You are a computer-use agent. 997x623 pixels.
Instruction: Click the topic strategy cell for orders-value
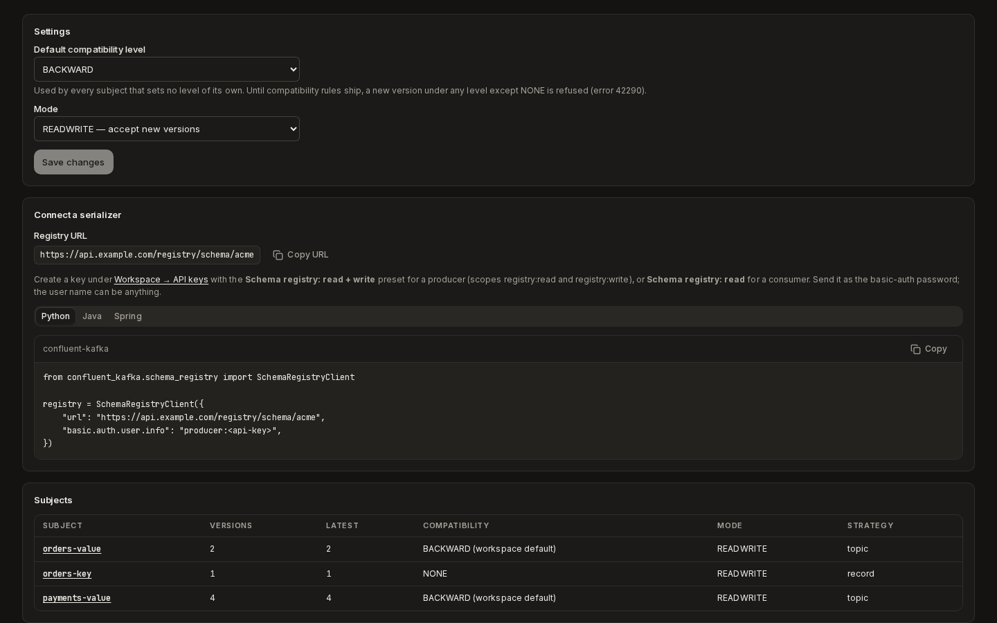(858, 549)
